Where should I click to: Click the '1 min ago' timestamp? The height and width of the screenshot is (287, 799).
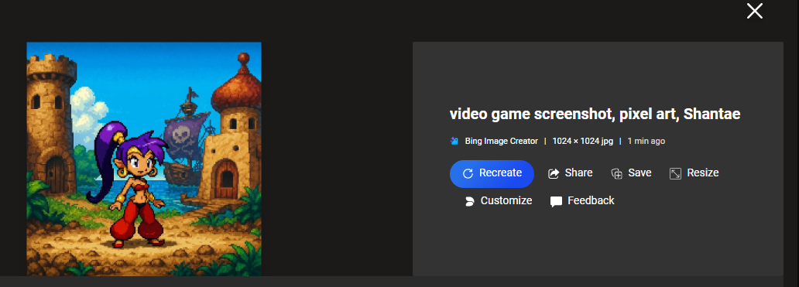tap(646, 141)
